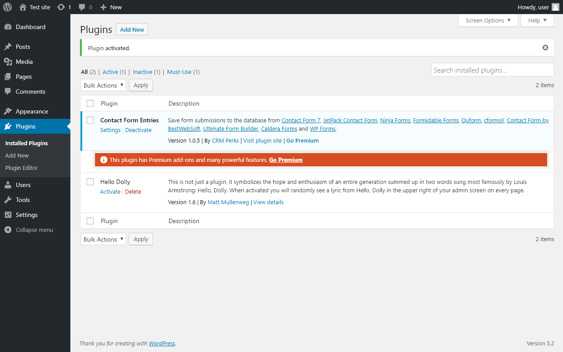Click the Pages icon in sidebar

pyautogui.click(x=8, y=77)
